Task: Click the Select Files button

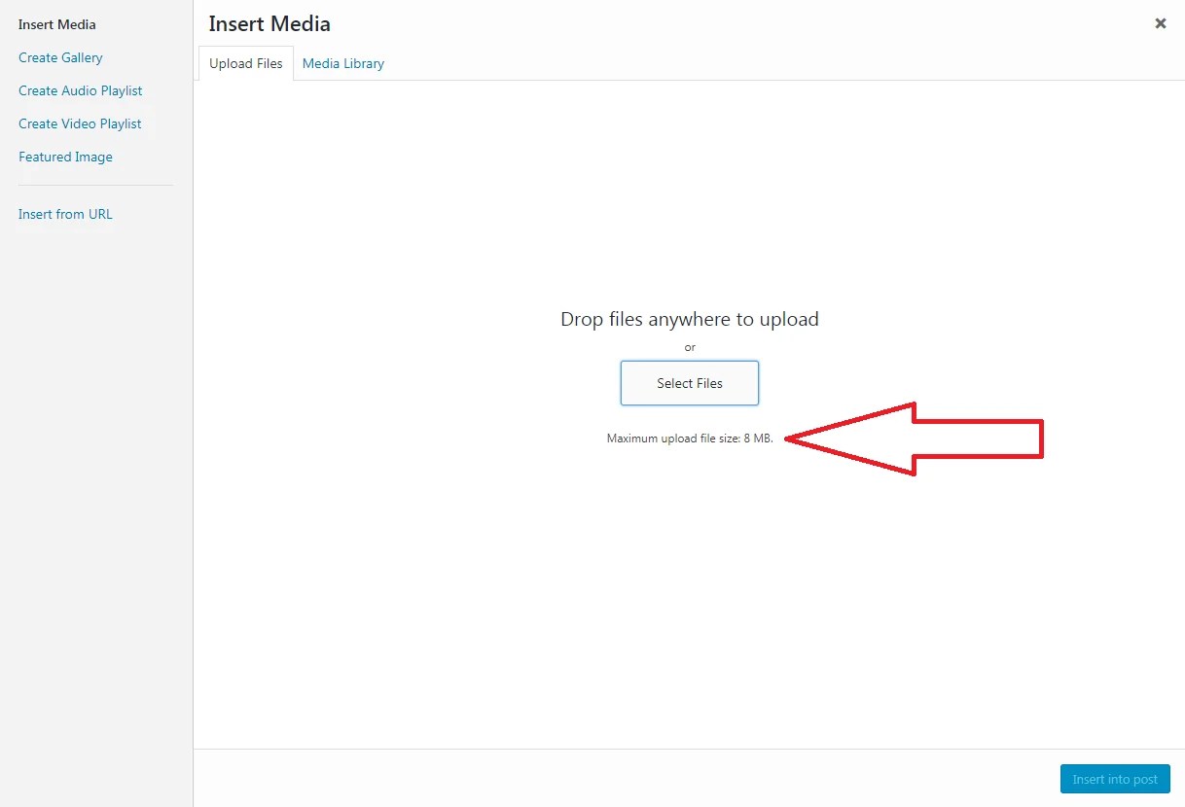Action: tap(689, 383)
